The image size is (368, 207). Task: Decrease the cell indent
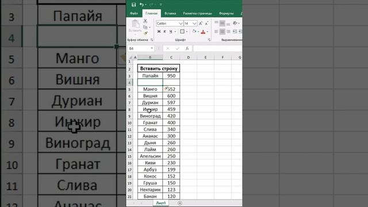pyautogui.click(x=235, y=32)
